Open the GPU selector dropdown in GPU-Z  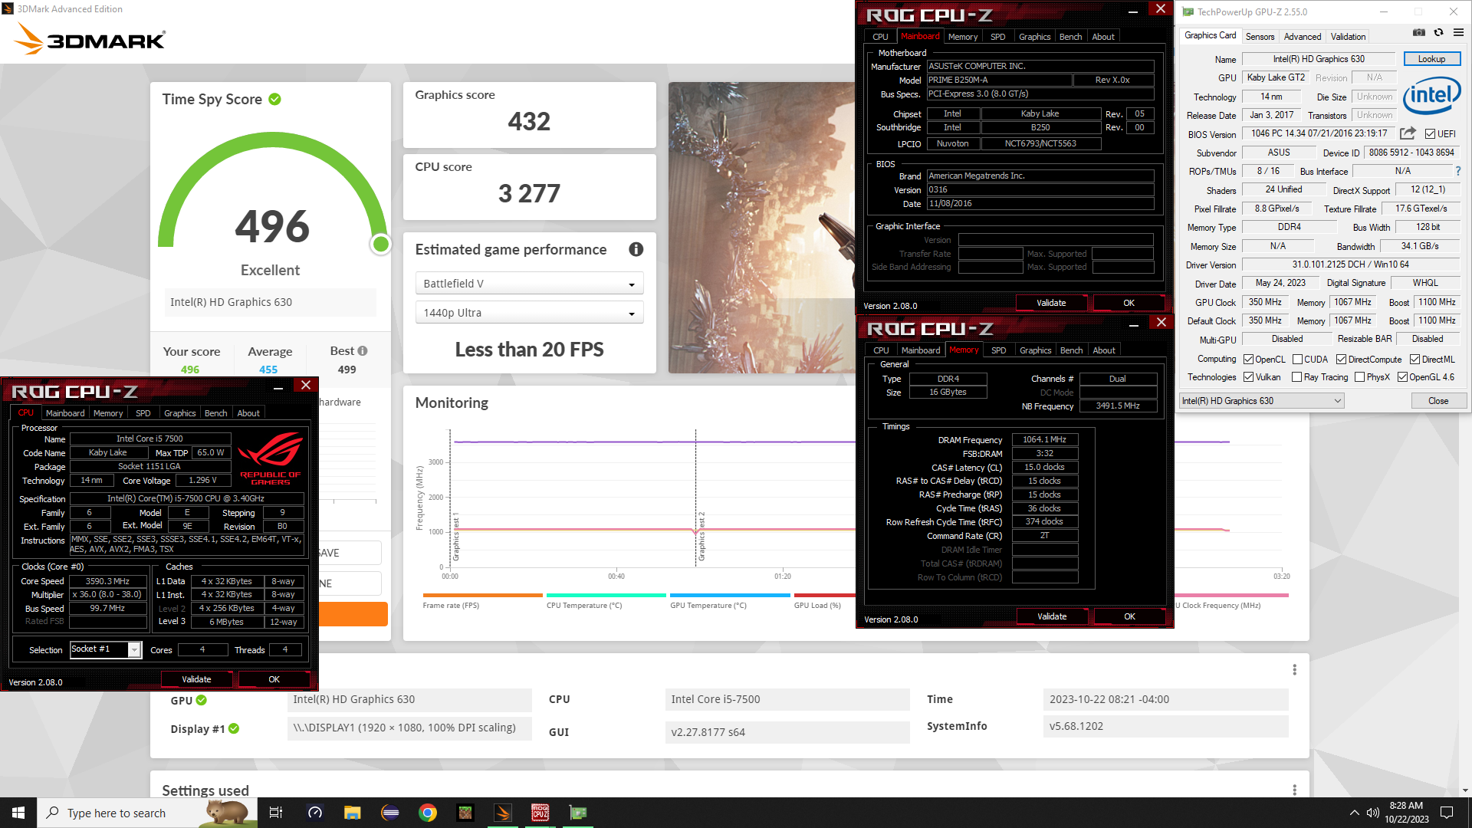coord(1261,401)
